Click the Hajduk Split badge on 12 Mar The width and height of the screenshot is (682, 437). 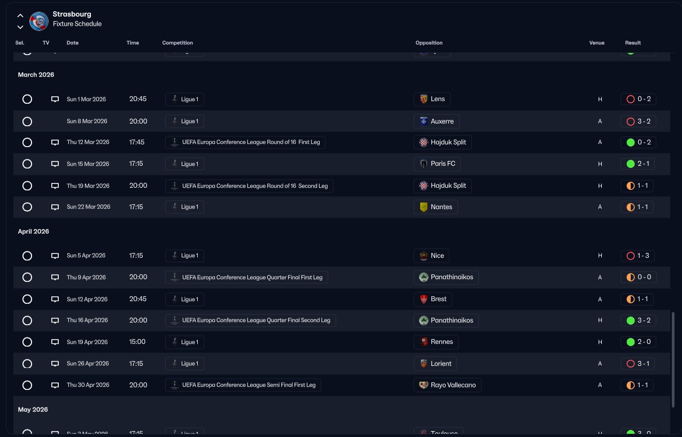pos(424,142)
